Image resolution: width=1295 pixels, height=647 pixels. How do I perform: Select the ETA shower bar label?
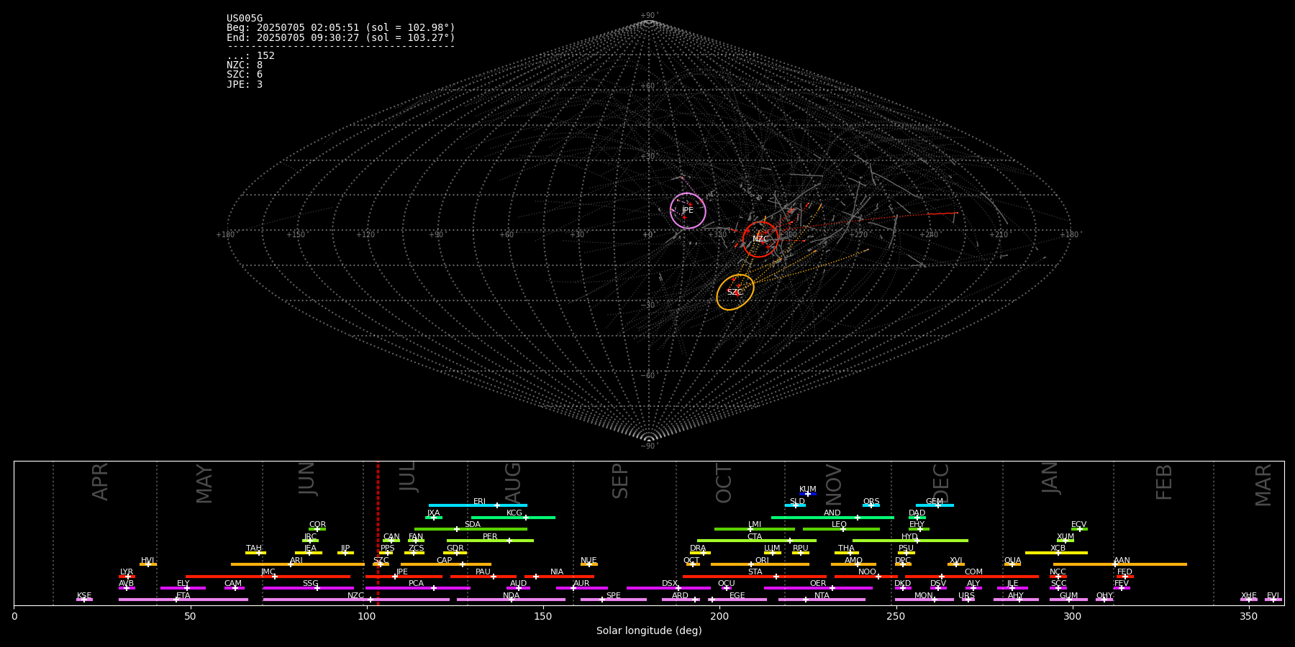pos(183,596)
